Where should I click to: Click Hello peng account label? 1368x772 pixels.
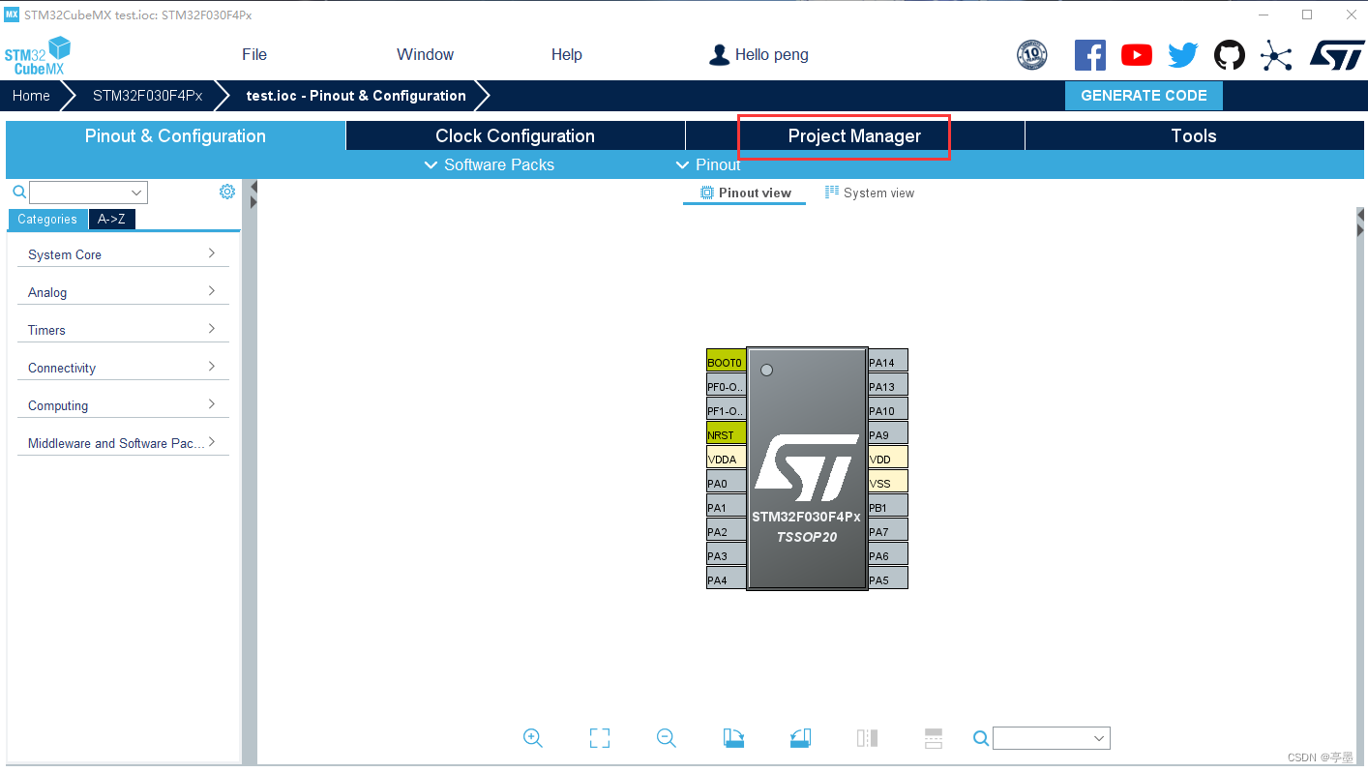(771, 55)
